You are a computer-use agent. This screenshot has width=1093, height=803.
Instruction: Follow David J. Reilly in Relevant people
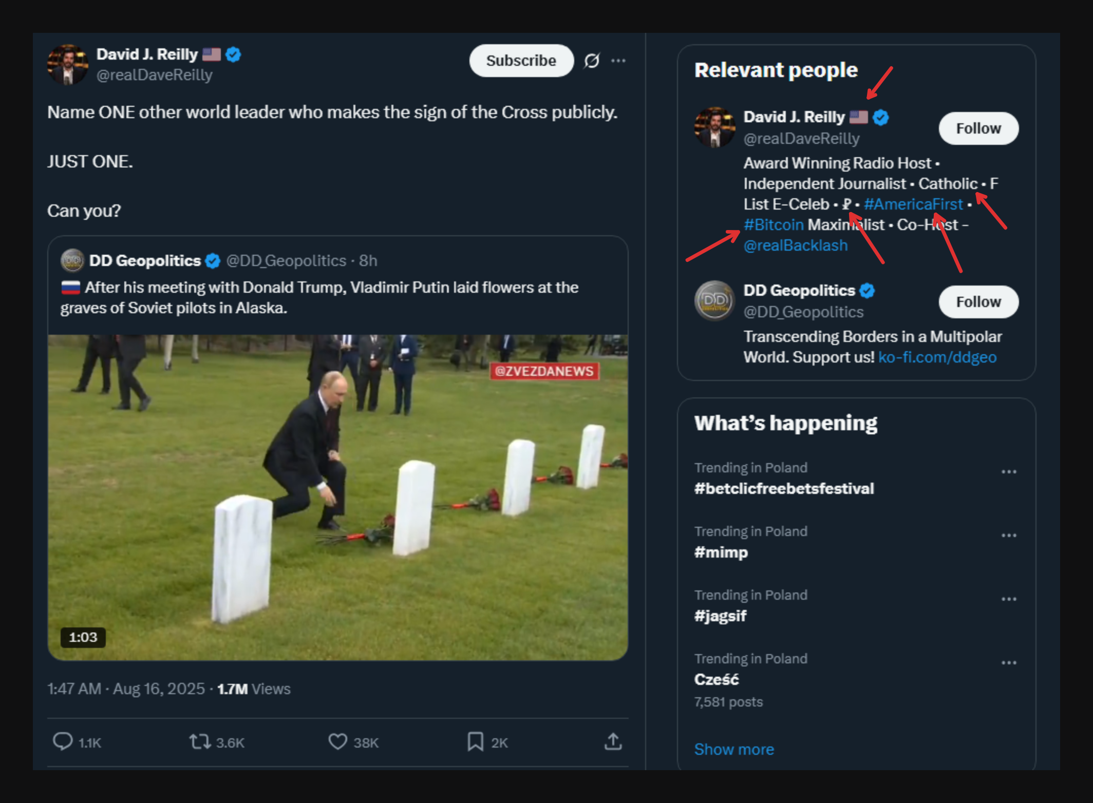click(978, 128)
